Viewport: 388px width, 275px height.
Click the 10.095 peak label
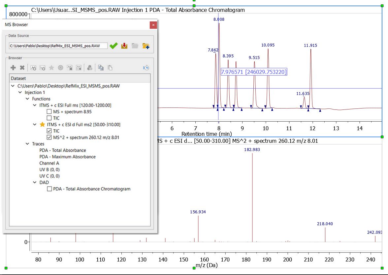268,45
